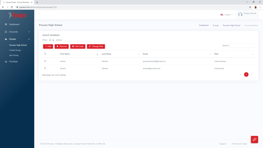Click the US flag language icon

click(222, 15)
